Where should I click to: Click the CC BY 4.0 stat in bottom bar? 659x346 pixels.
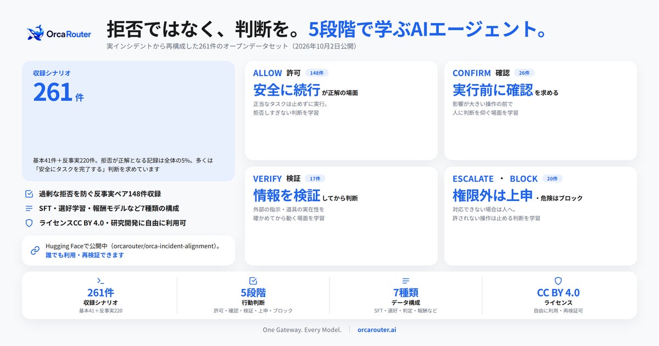click(558, 293)
